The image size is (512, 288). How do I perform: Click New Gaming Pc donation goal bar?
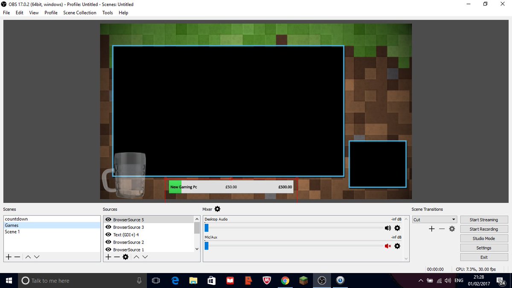pos(231,187)
